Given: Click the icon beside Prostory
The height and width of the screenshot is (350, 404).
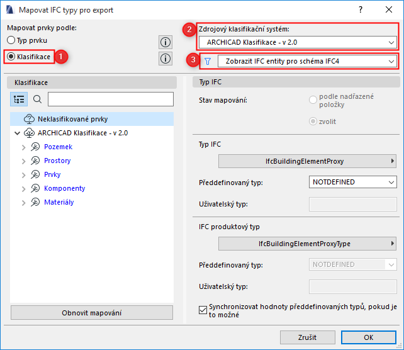Looking at the screenshot, I should [x=35, y=161].
